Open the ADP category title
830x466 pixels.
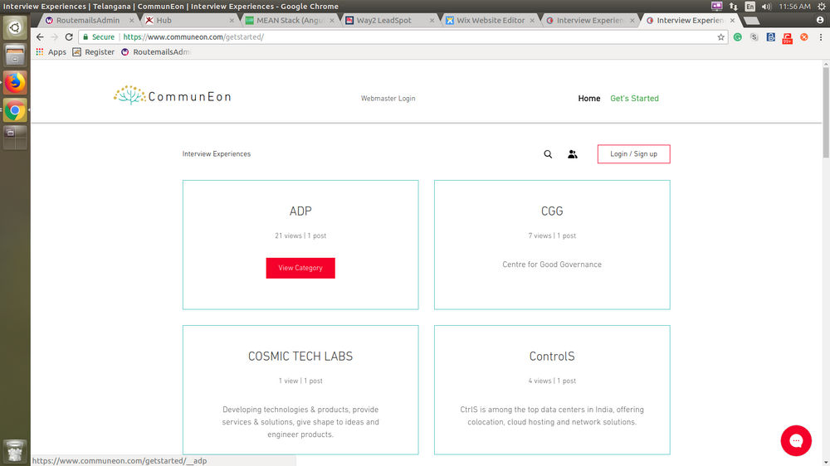click(x=300, y=211)
